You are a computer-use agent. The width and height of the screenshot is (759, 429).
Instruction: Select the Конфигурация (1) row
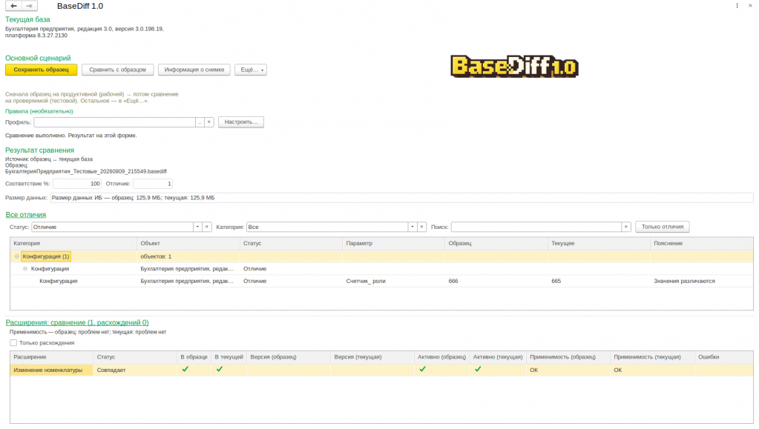coord(381,256)
